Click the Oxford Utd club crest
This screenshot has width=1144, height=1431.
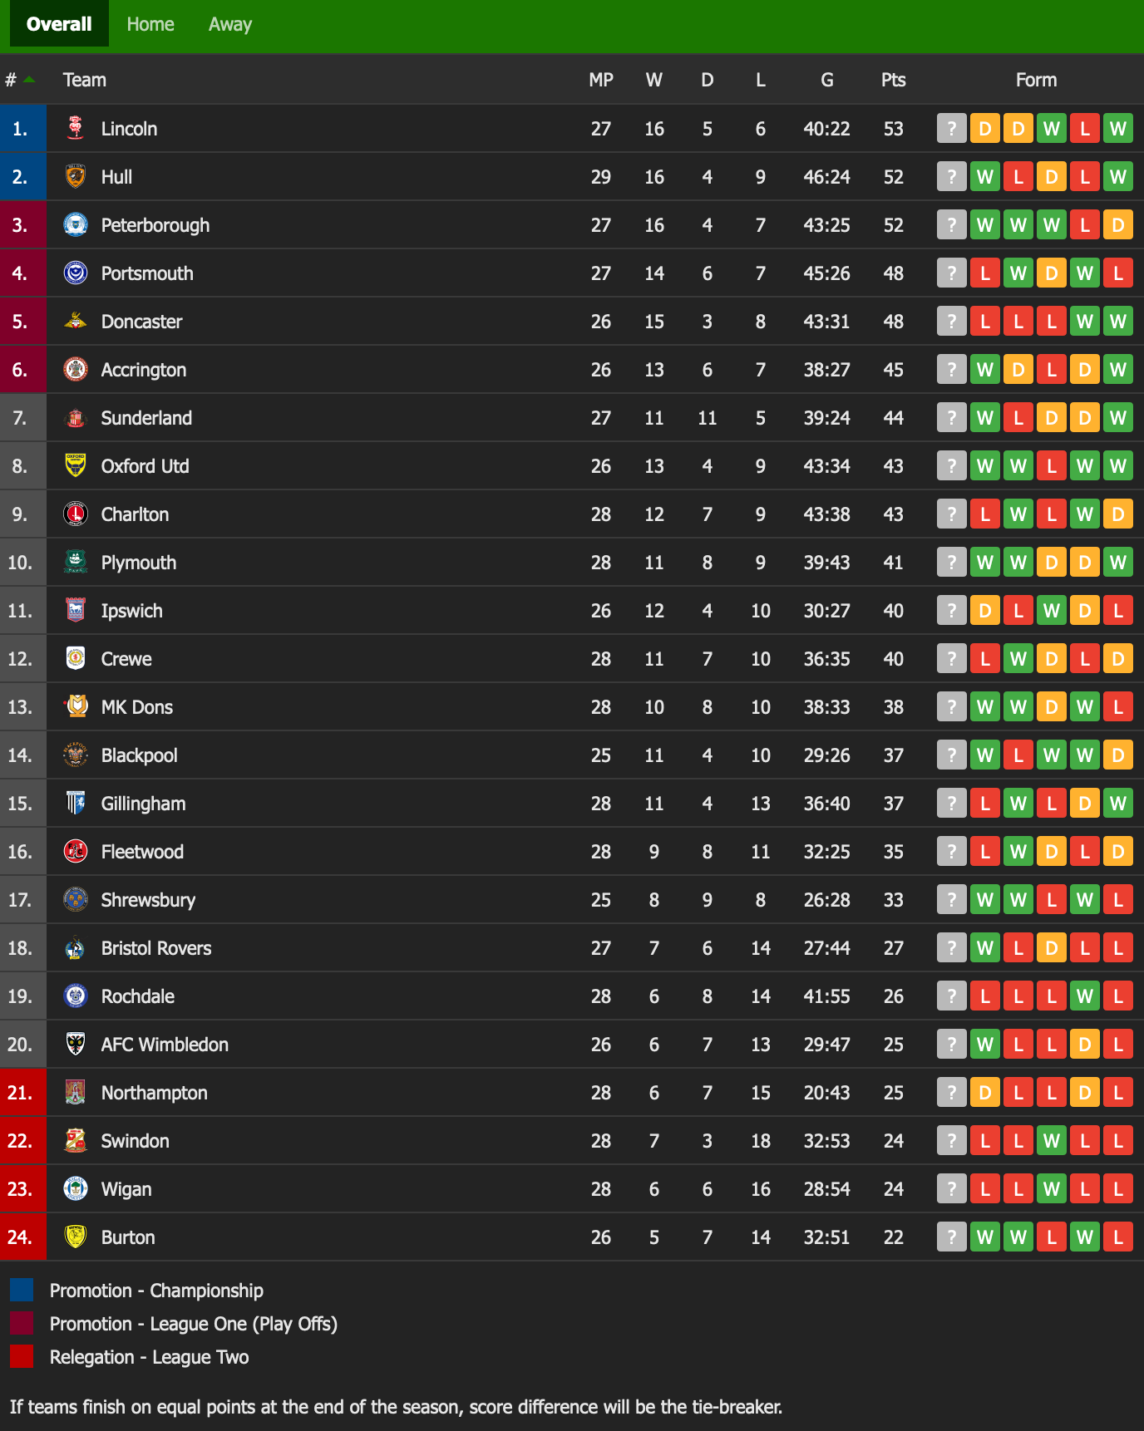pos(75,466)
